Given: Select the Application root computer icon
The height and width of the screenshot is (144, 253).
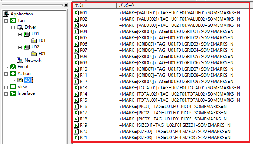Looking at the screenshot, I should click(6, 14).
